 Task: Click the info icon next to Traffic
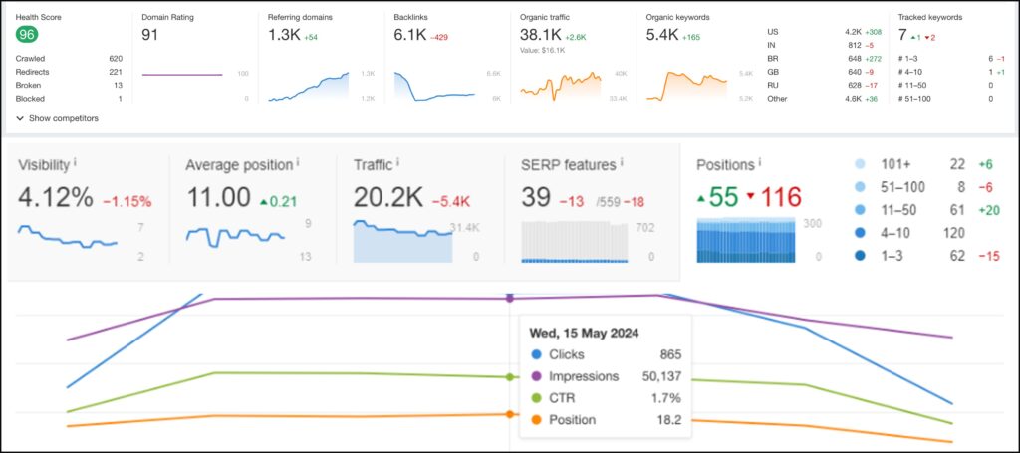[x=398, y=162]
